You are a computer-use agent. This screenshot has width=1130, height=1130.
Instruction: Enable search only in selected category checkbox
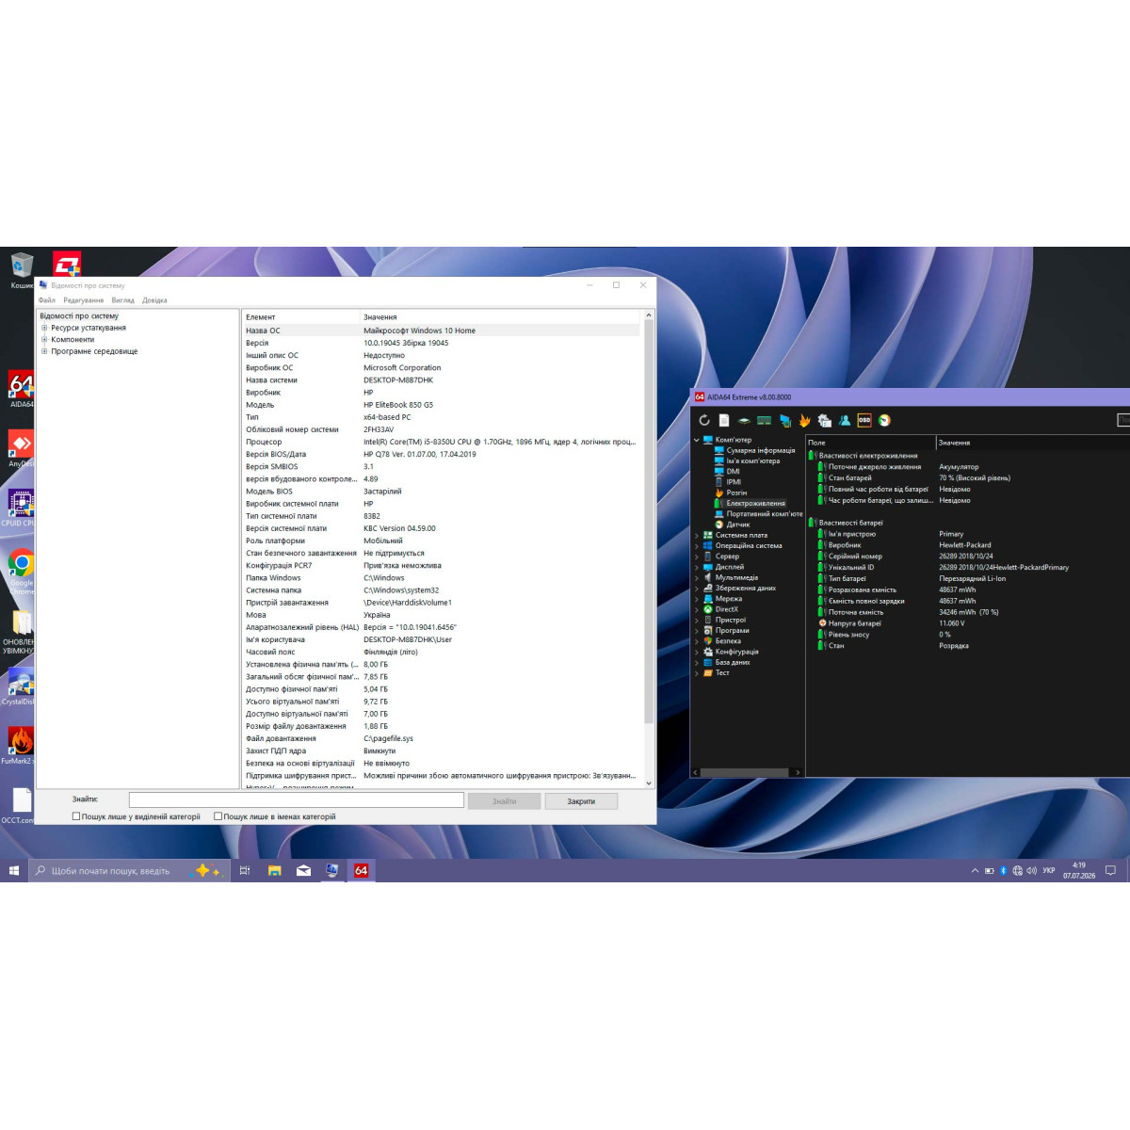[76, 816]
